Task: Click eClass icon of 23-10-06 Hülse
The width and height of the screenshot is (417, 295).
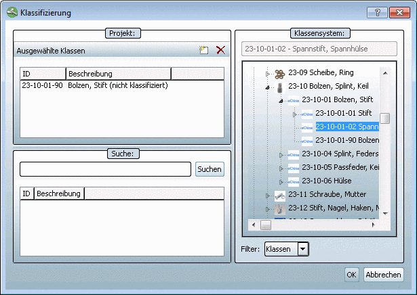Action: tap(294, 182)
